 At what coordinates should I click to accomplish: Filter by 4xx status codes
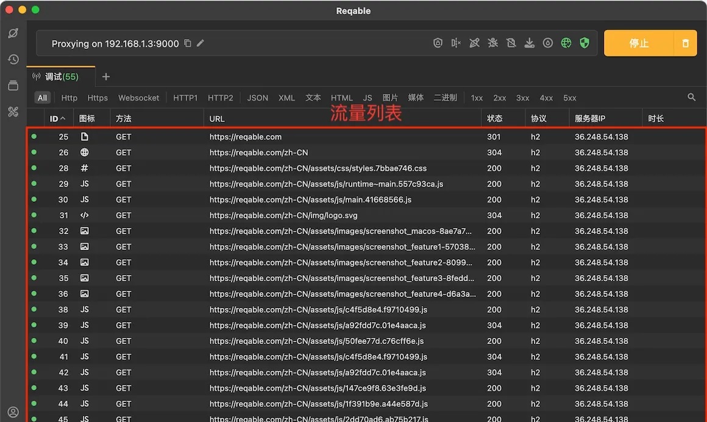(546, 98)
